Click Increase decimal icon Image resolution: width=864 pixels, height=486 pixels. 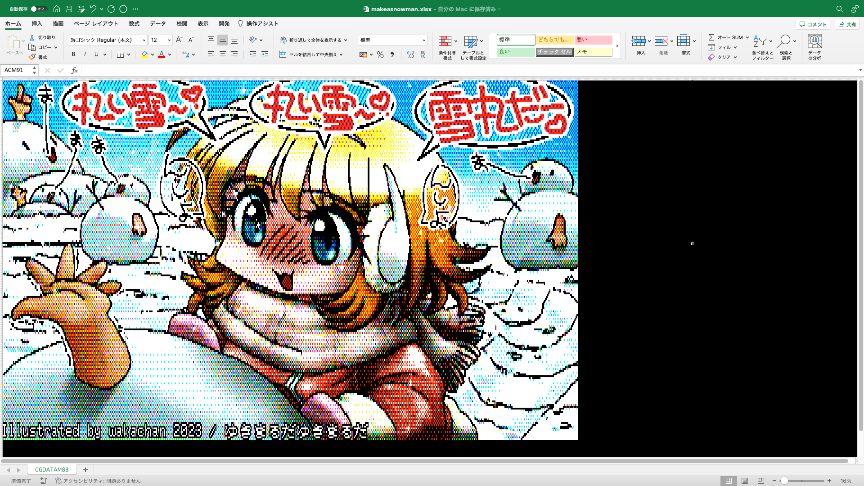click(x=410, y=54)
